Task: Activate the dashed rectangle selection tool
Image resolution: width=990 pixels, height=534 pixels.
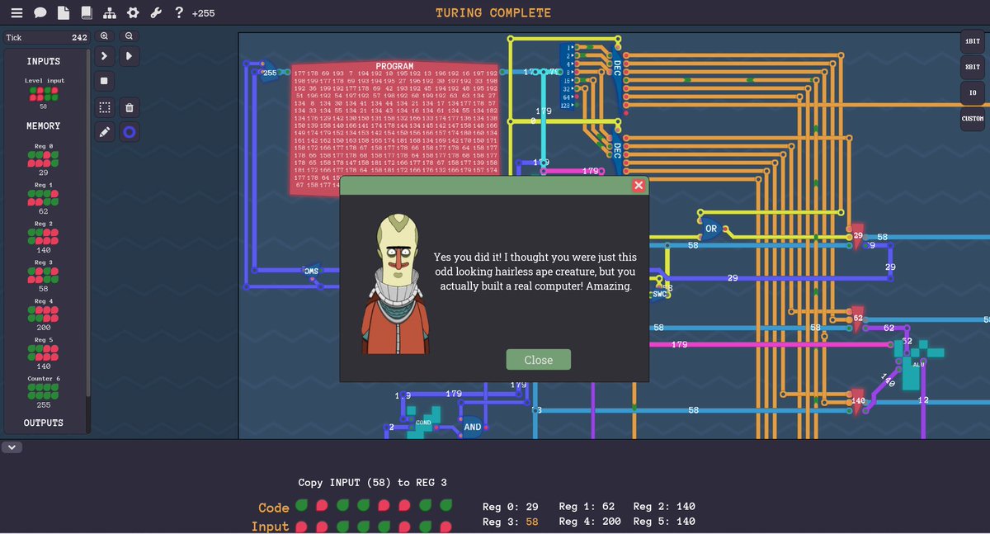Action: click(105, 107)
